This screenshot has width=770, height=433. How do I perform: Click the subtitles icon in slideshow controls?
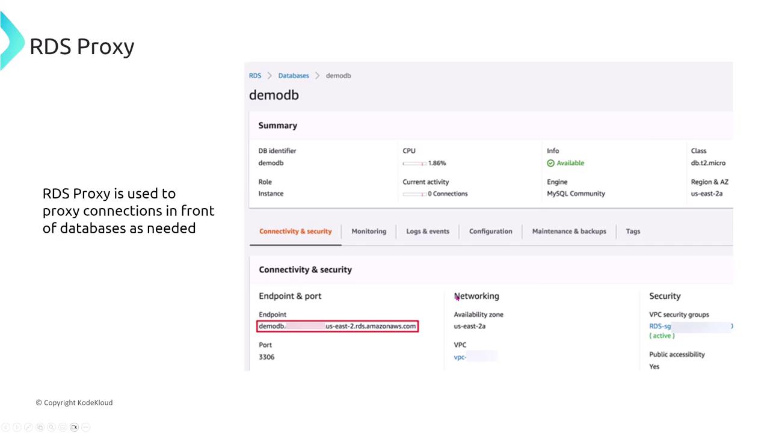pos(63,427)
